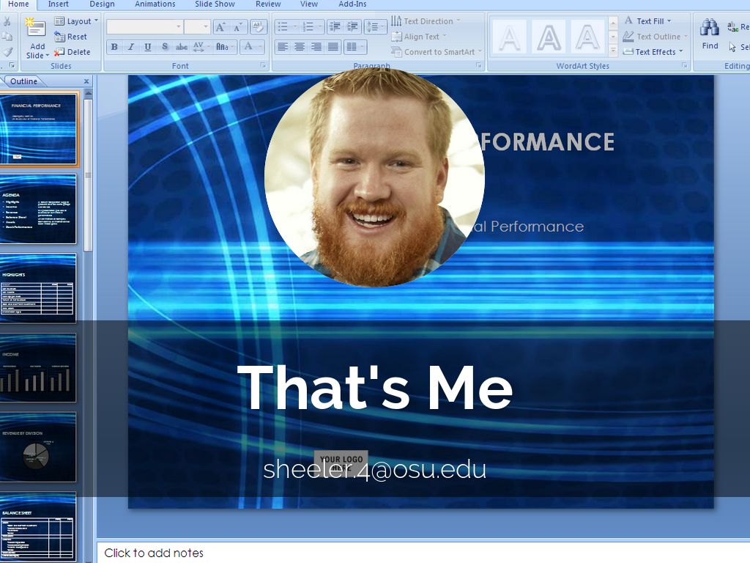Select the middle WordArt style swatch
750x563 pixels.
(549, 37)
